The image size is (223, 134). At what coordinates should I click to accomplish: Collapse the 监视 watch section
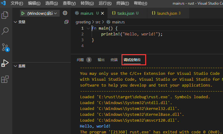pos(15,66)
